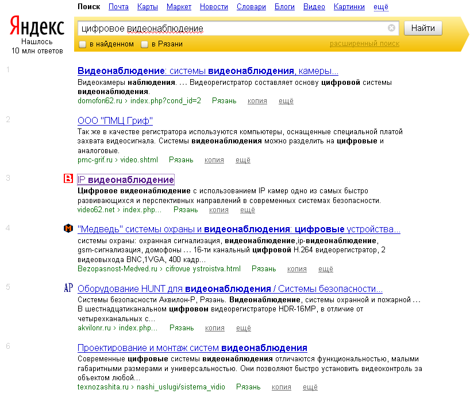Expand 'ещё' options for the domofon62.ru result
This screenshot has height=394, width=470.
(286, 101)
